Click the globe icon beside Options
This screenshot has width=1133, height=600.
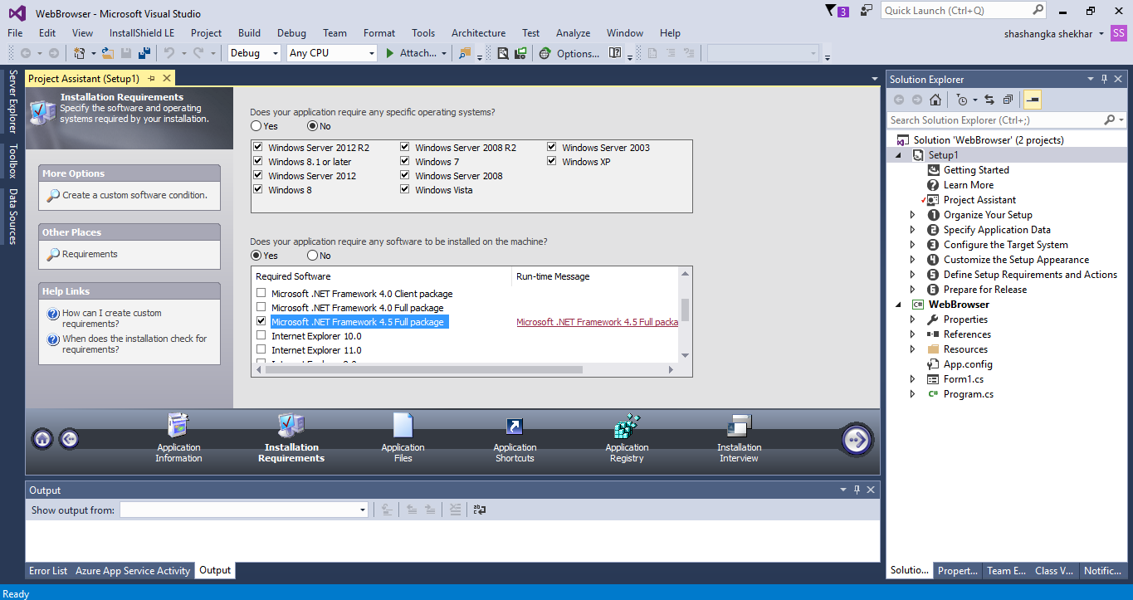pos(545,53)
